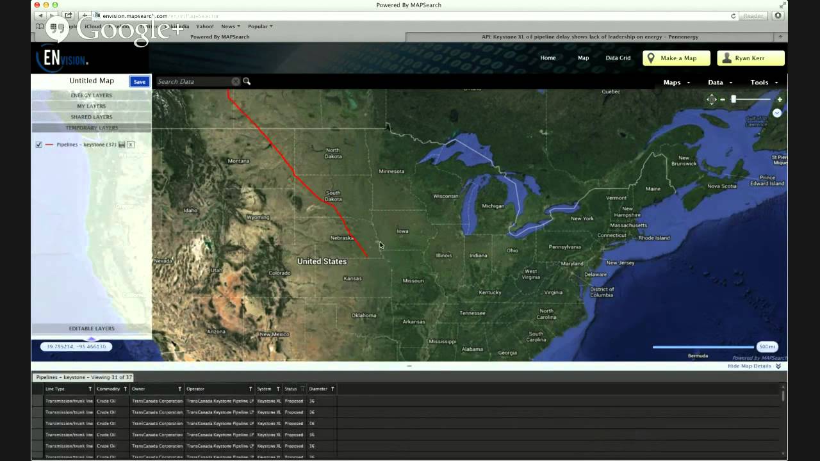
Task: Filter the Status column
Action: (x=302, y=389)
